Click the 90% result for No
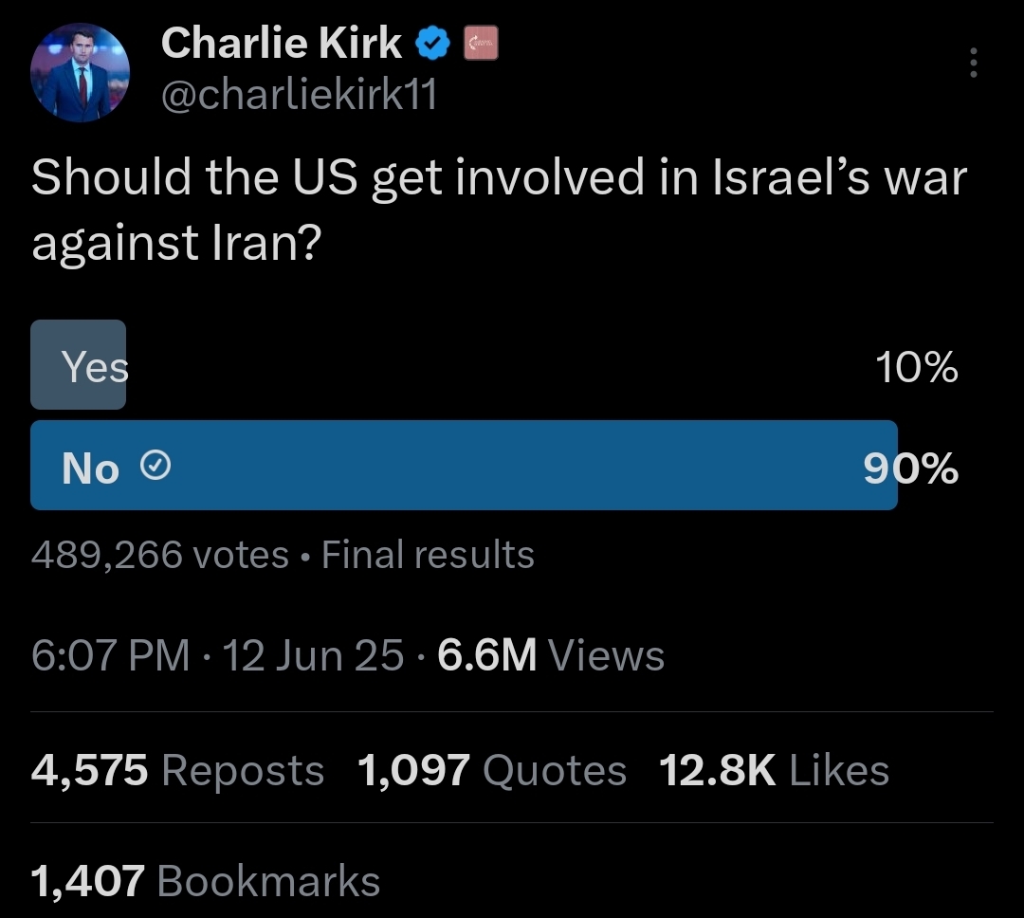The width and height of the screenshot is (1024, 918). click(910, 468)
